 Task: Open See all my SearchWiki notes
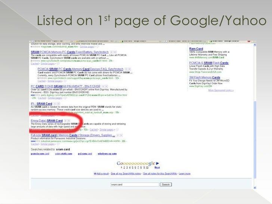coord(126,174)
